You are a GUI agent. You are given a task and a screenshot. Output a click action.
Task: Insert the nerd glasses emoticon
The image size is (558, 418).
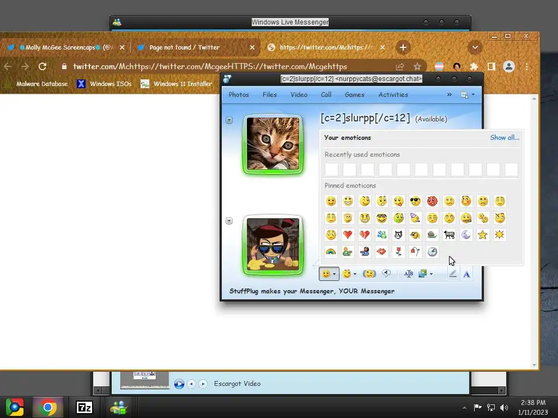381,218
